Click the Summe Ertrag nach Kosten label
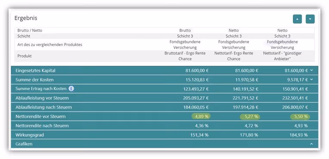 coord(41,89)
